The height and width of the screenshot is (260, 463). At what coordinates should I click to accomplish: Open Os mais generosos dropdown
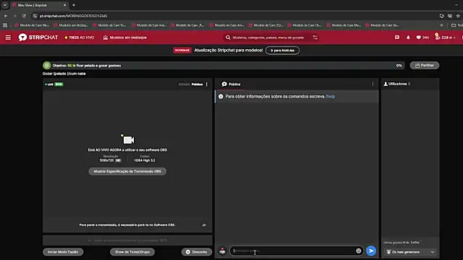(x=410, y=252)
